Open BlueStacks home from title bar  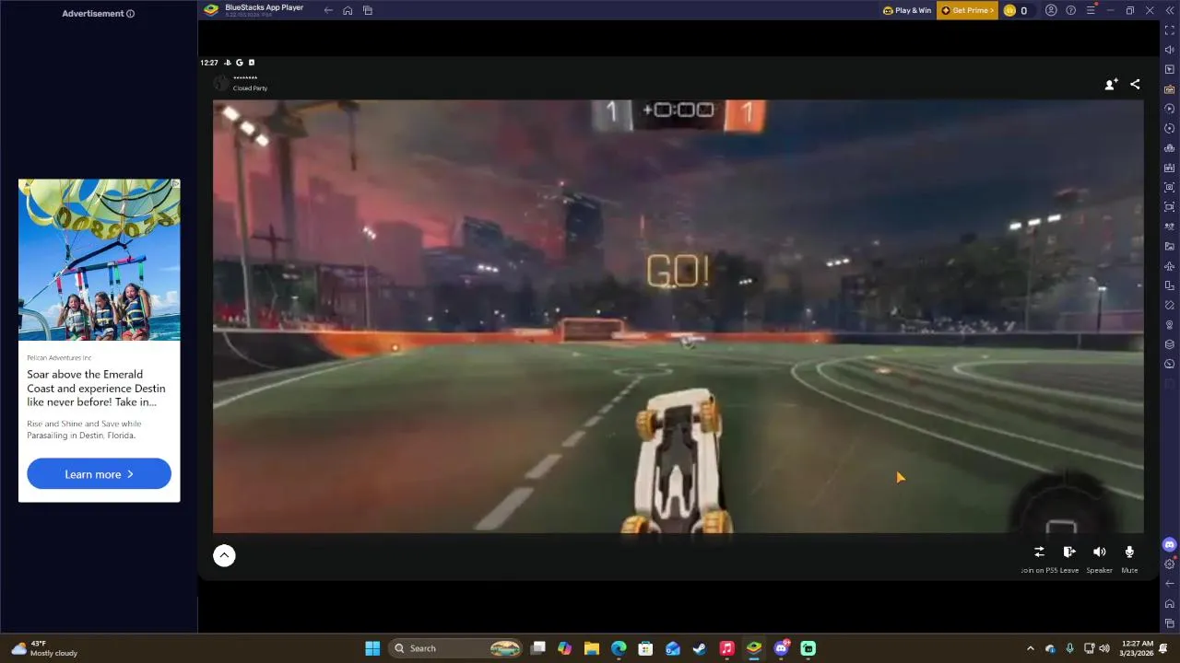[x=348, y=10]
